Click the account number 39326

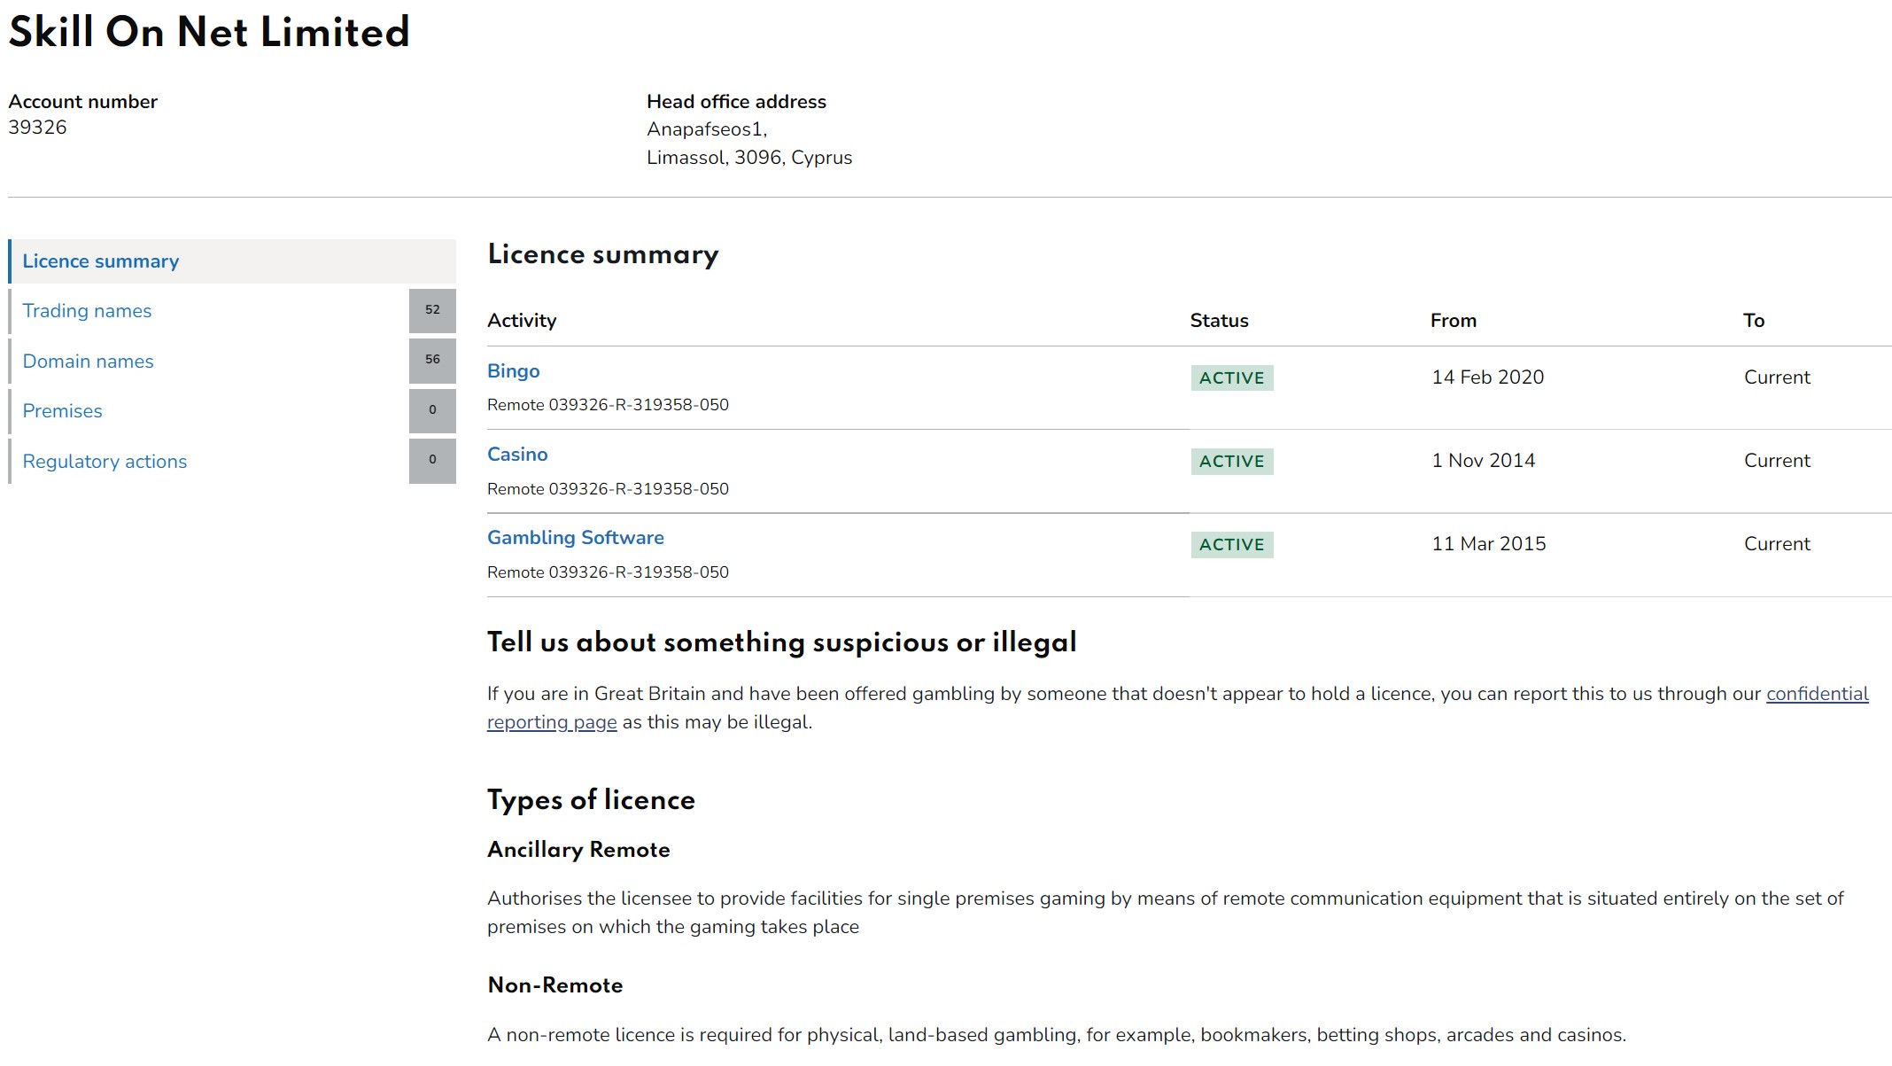tap(37, 128)
